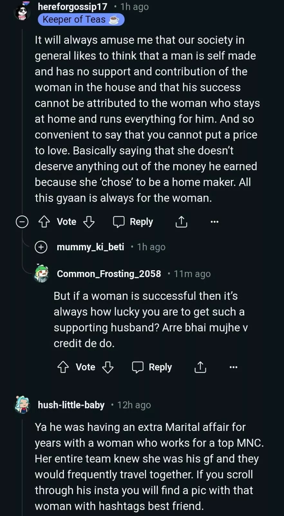The width and height of the screenshot is (284, 516).
Task: Tap Common_Frosting_2058's avatar
Action: [x=42, y=273]
